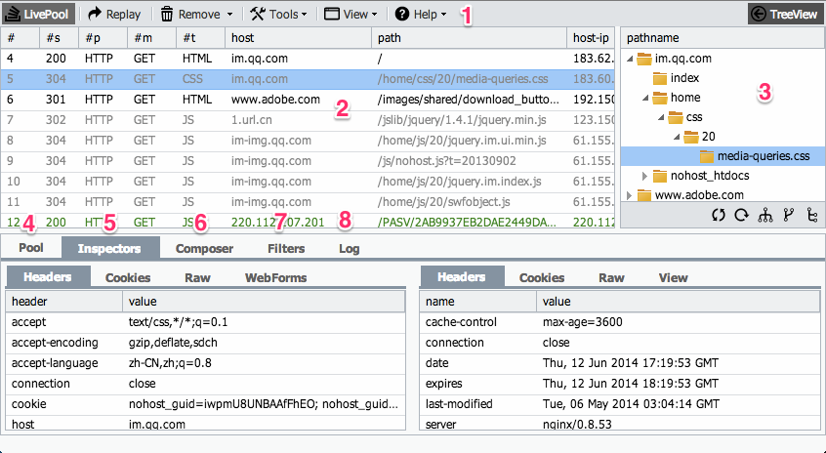The height and width of the screenshot is (453, 826).
Task: Click the pathname column header
Action: pos(723,38)
